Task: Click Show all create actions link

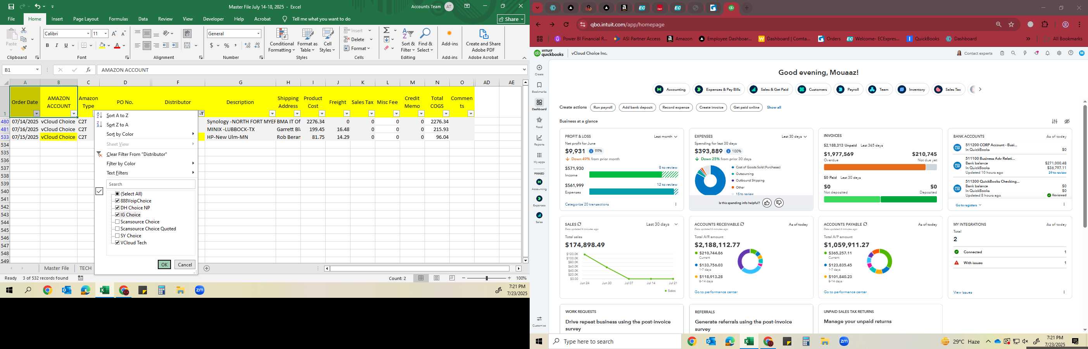Action: point(774,107)
